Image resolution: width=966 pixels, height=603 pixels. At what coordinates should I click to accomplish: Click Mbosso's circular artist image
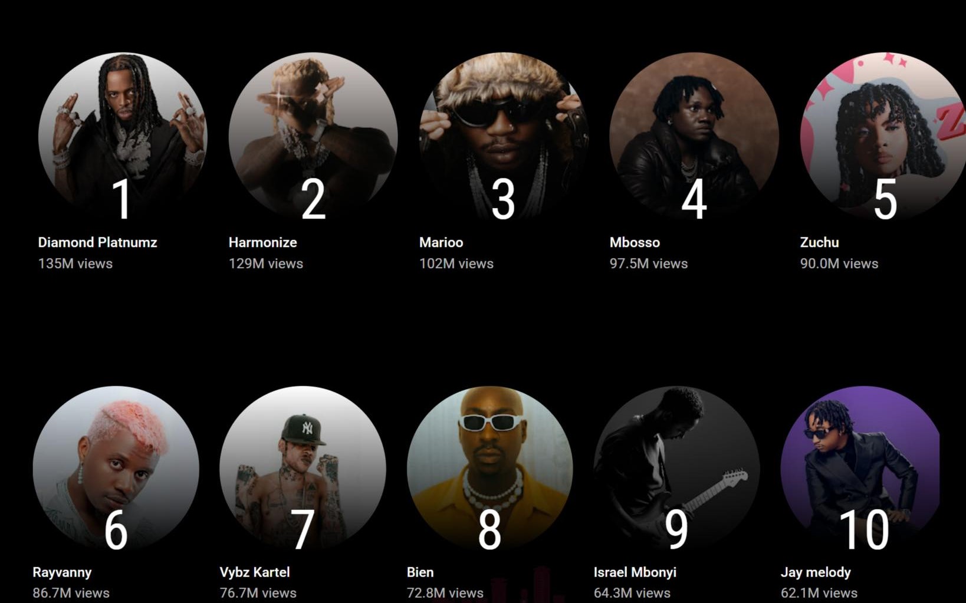694,137
